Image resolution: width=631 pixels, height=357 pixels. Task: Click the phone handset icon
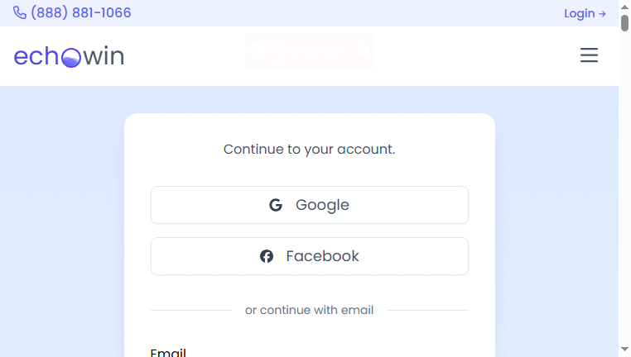coord(19,13)
